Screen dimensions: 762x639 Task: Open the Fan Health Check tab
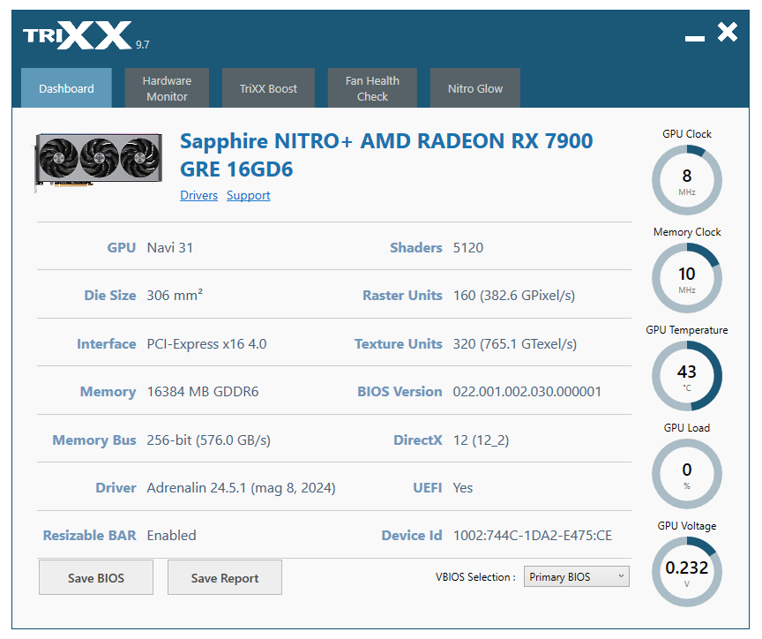tap(372, 88)
